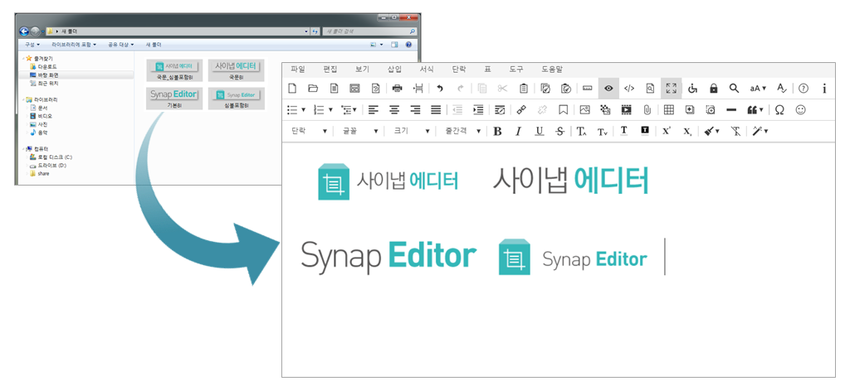Toggle strikethrough formatting

click(560, 131)
